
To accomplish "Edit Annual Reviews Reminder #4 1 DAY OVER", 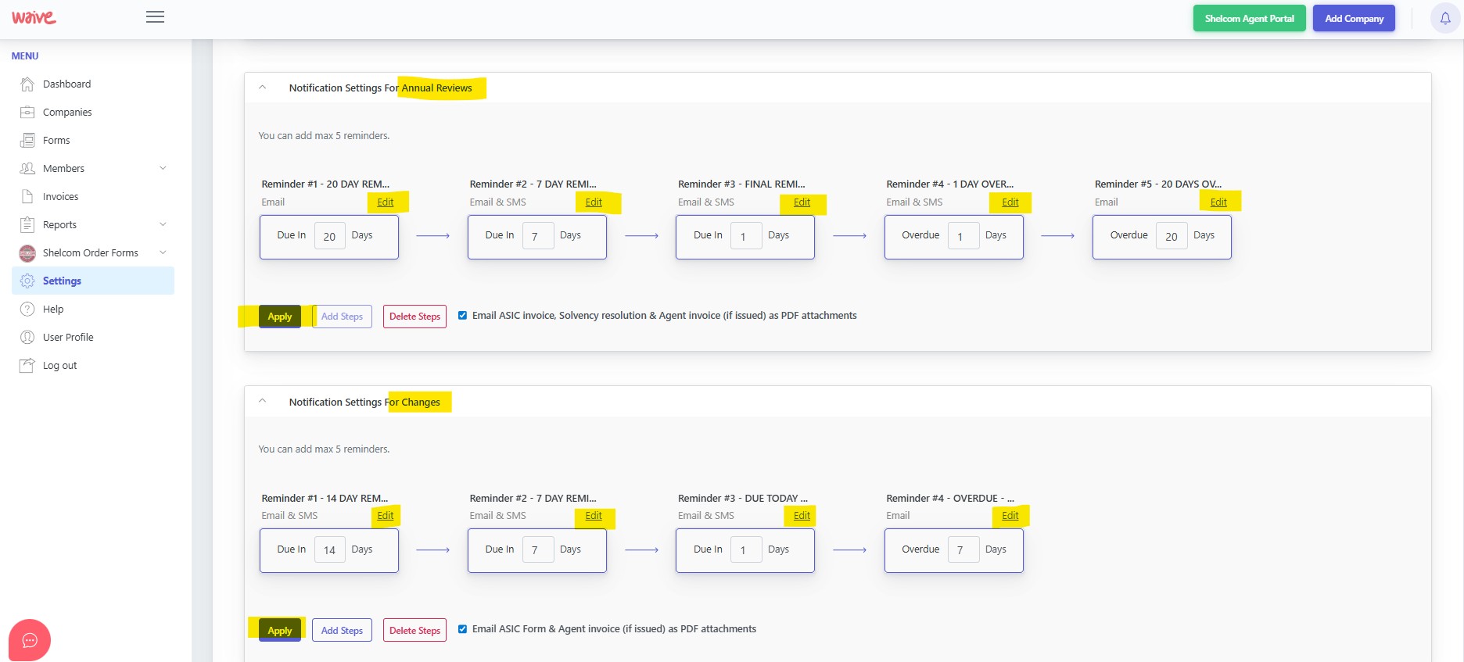I will point(1010,202).
